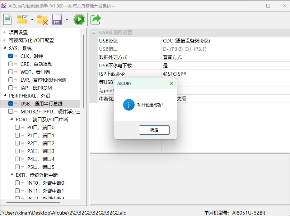
Task: Click arrow icon next to CLK, 时钟
Action: (x=16, y=56)
